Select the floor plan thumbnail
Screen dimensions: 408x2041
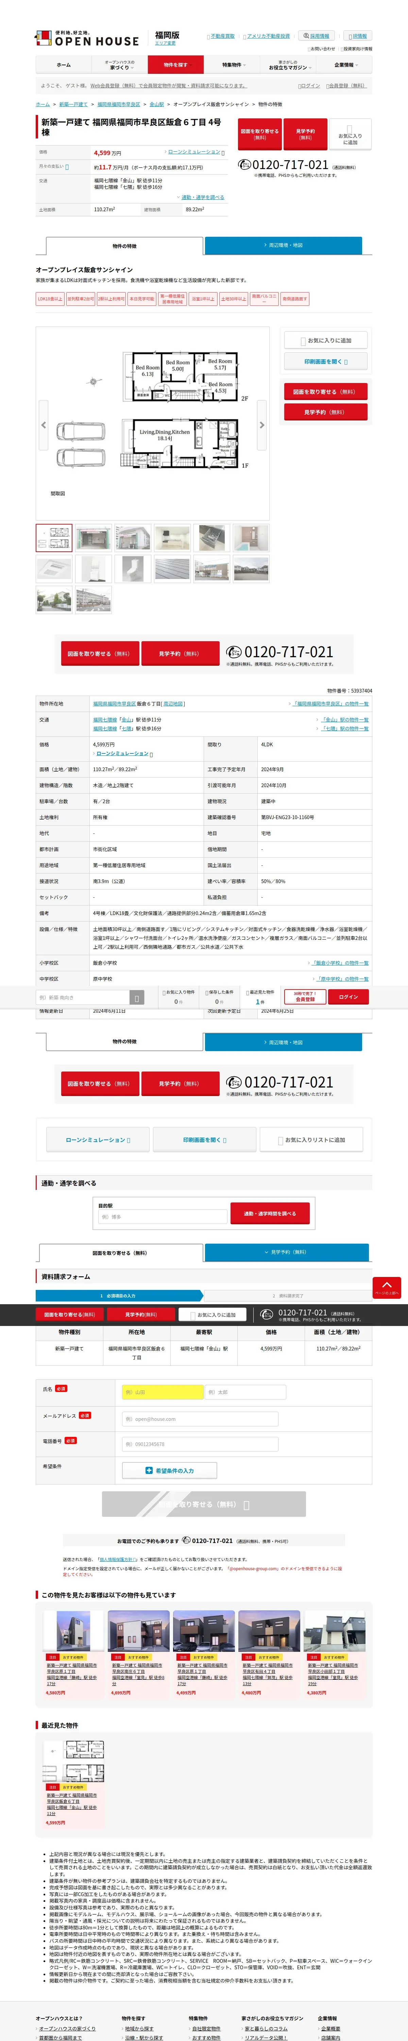point(54,538)
